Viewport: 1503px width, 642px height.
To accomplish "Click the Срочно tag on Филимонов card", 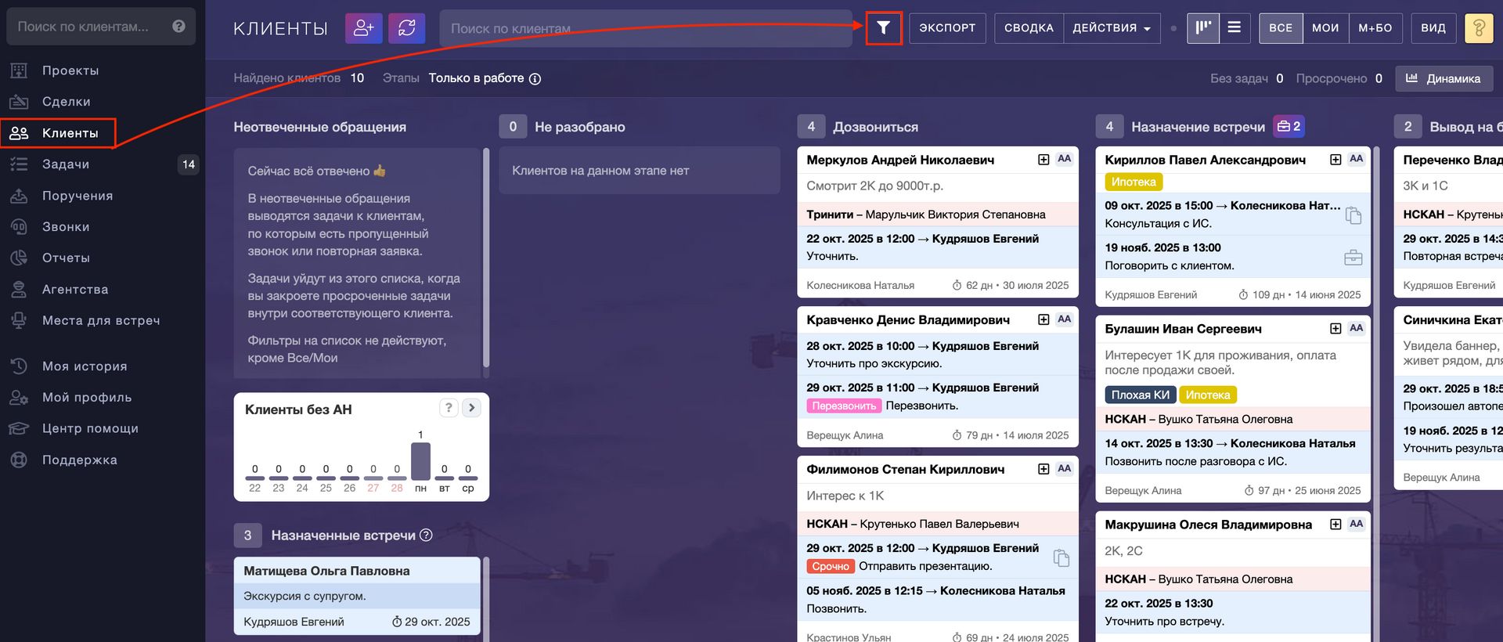I will point(831,566).
